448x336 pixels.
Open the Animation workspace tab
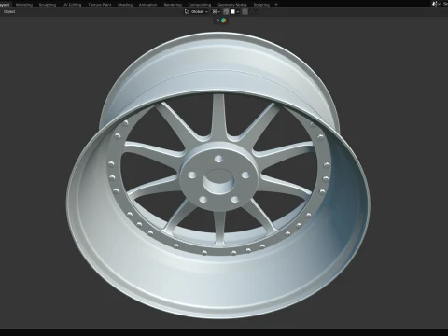(x=147, y=5)
